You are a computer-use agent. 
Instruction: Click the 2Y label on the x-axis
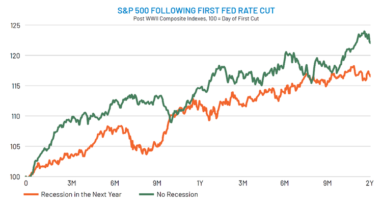pos(370,183)
